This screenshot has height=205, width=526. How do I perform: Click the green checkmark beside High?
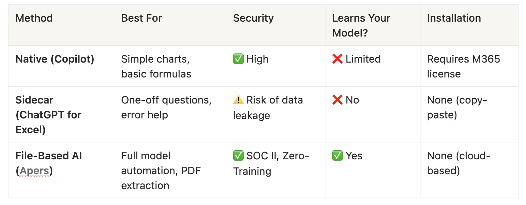coord(238,59)
